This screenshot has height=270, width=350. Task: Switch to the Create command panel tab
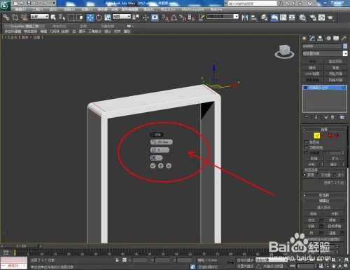[304, 39]
